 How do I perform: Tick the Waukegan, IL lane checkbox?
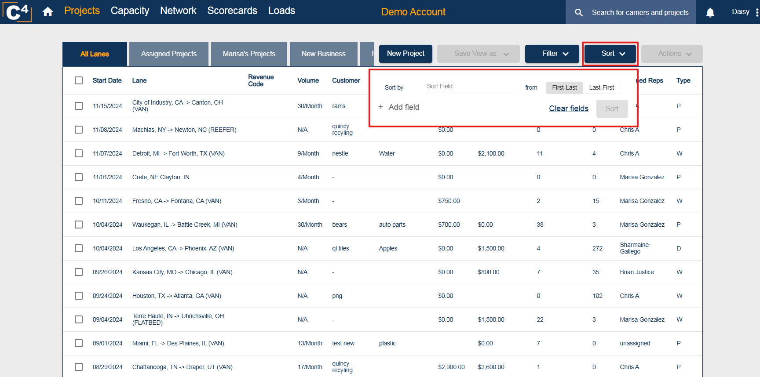[79, 225]
